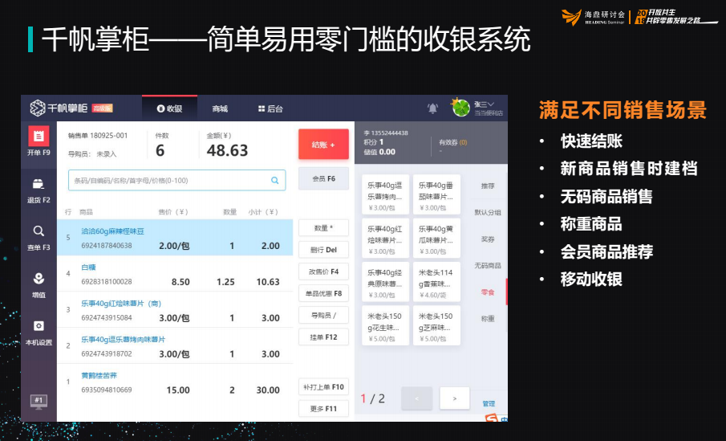Select row 4 白糖 item
The width and height of the screenshot is (726, 441).
175,274
